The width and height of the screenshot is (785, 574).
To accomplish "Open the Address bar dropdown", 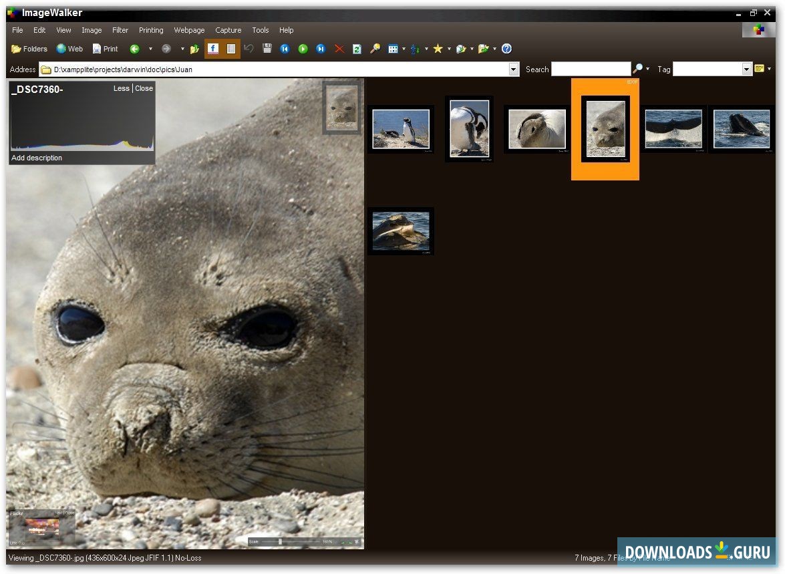I will coord(514,69).
